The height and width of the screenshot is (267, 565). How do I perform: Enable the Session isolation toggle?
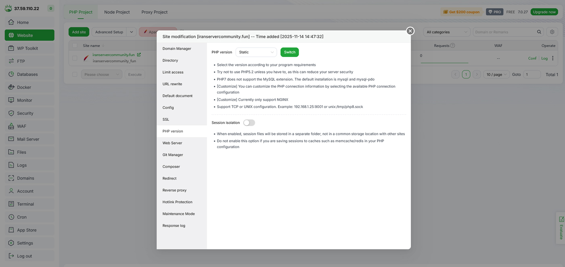click(249, 123)
